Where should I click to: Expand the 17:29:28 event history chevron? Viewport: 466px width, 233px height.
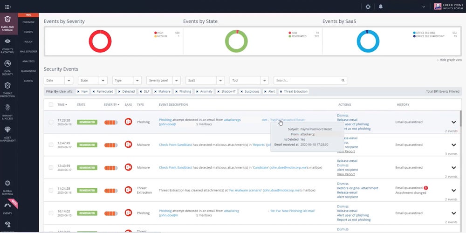[453, 122]
